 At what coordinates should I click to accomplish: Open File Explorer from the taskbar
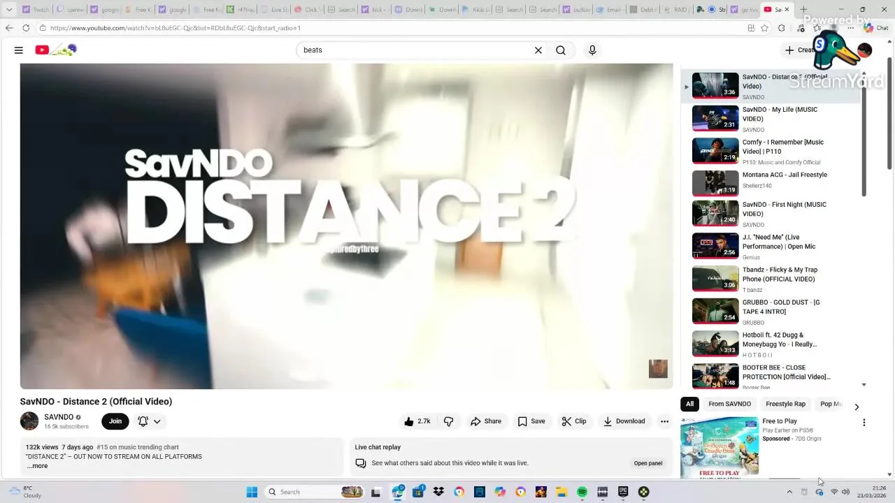click(561, 492)
